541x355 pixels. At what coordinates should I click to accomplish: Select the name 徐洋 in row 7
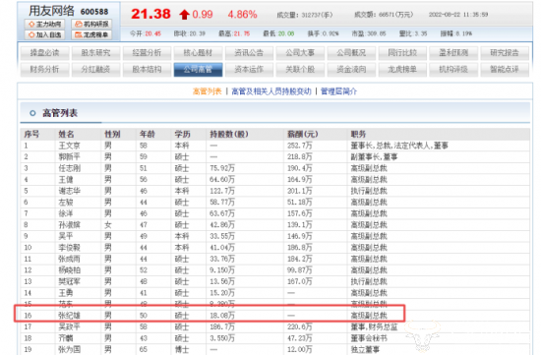[66, 213]
